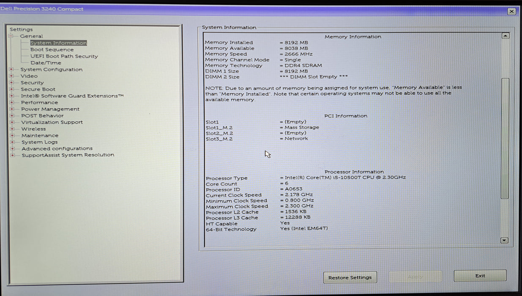Click the Exit button
This screenshot has height=296, width=522.
480,276
